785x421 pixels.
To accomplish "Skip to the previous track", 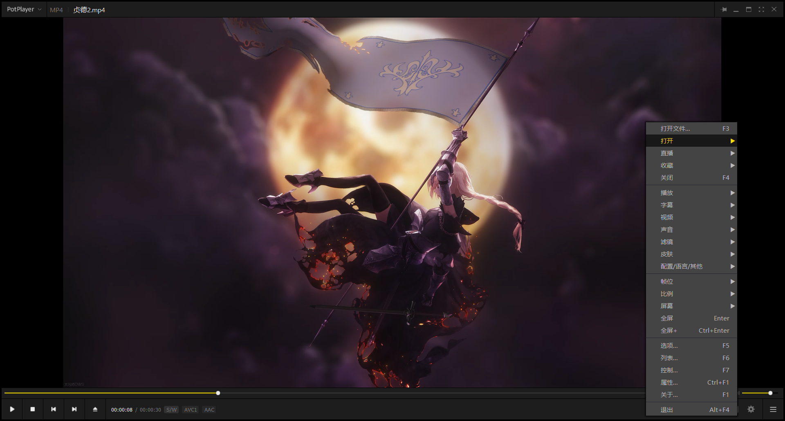I will click(54, 409).
